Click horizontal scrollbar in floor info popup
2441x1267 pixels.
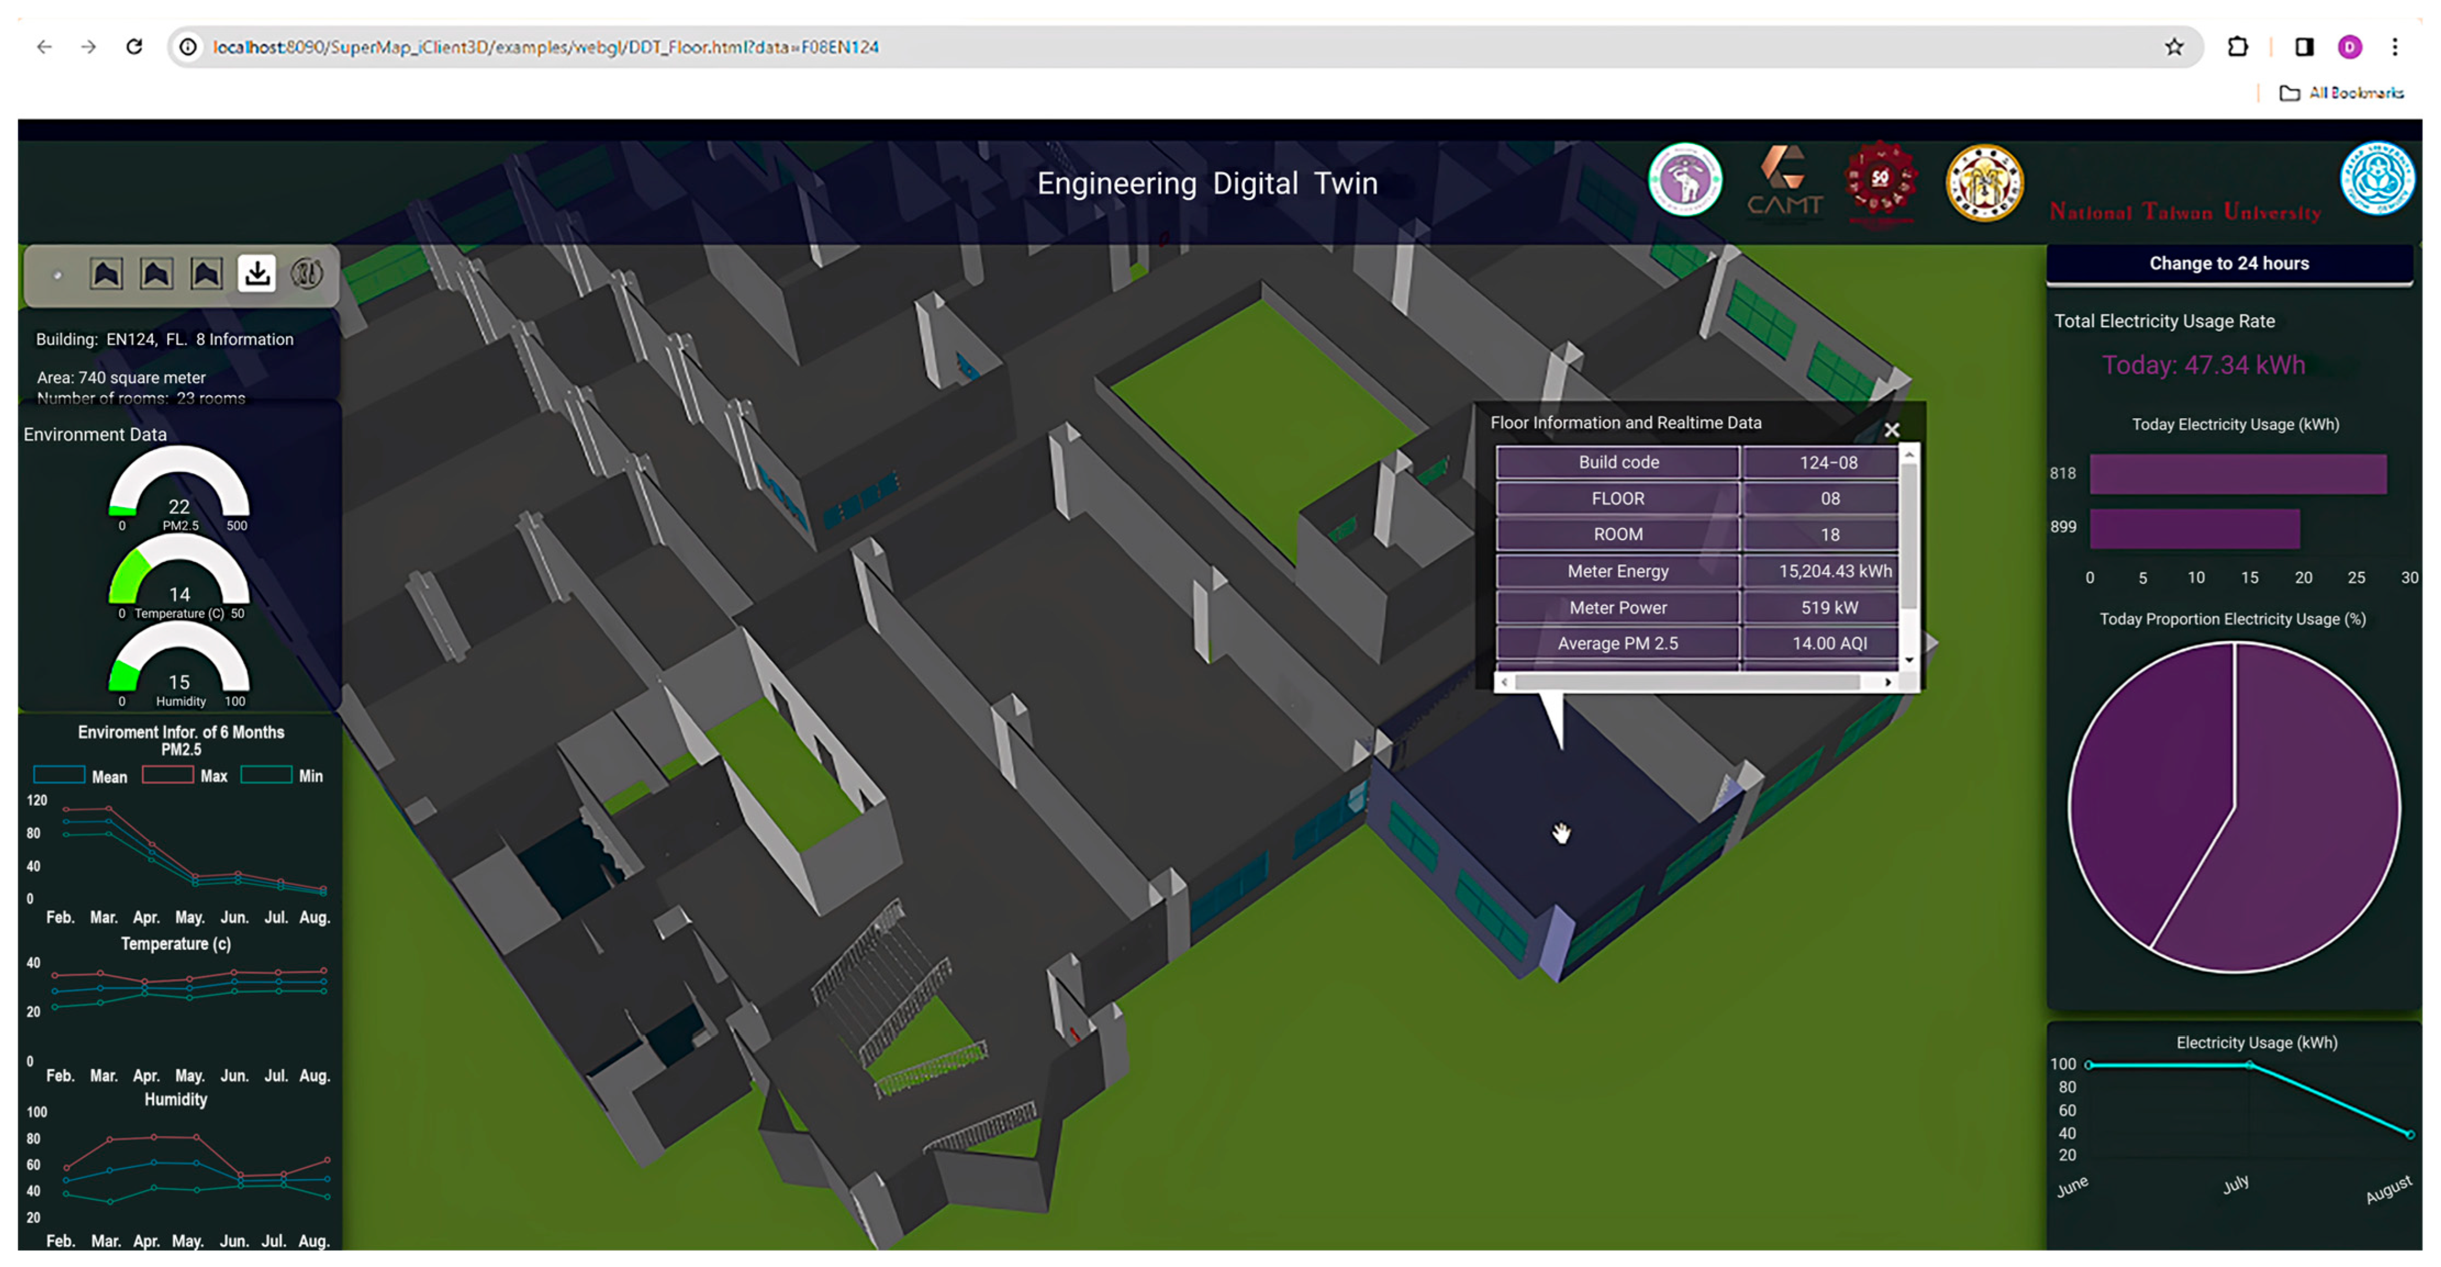1687,682
